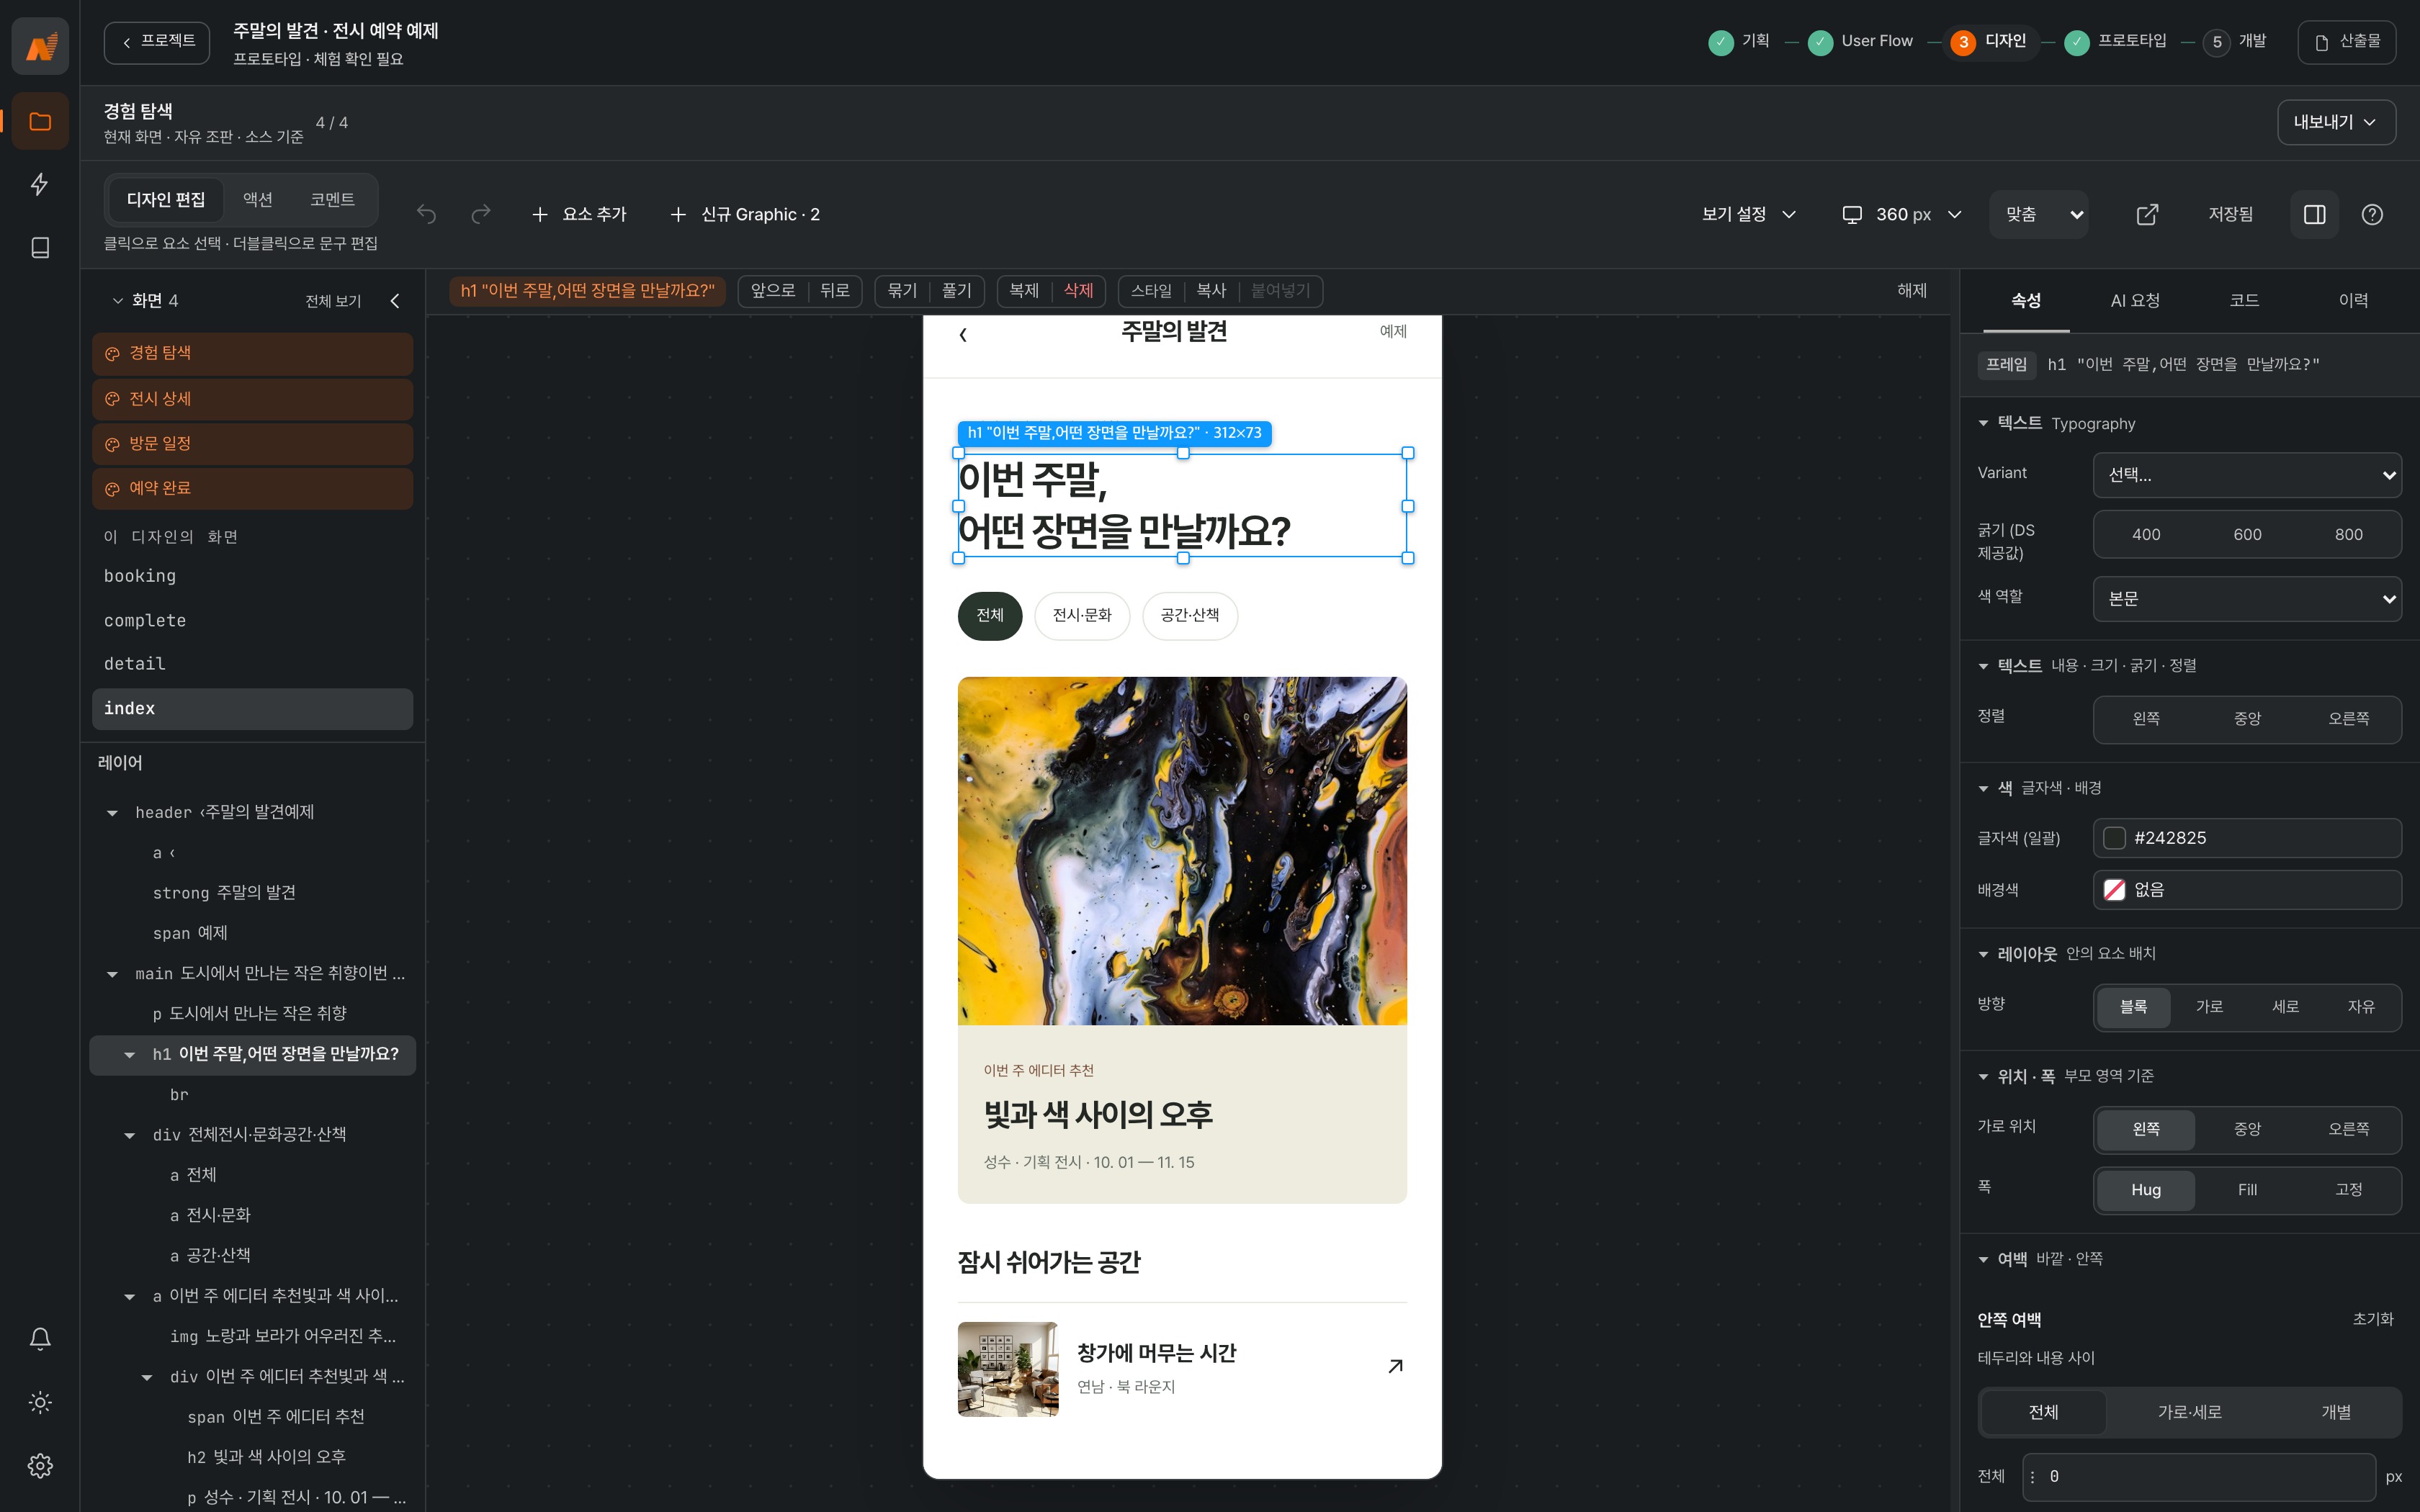Open the folder icon in the left sidebar
The image size is (2420, 1512).
coord(40,122)
